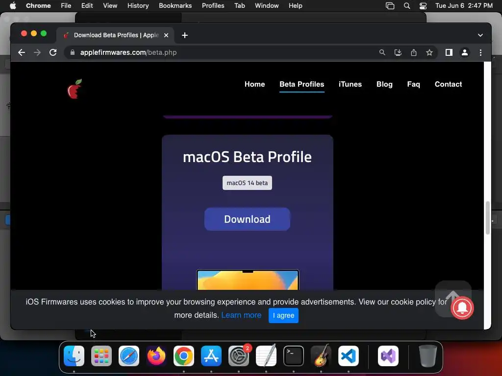Open the Edit menu
This screenshot has height=376, width=502.
(87, 6)
